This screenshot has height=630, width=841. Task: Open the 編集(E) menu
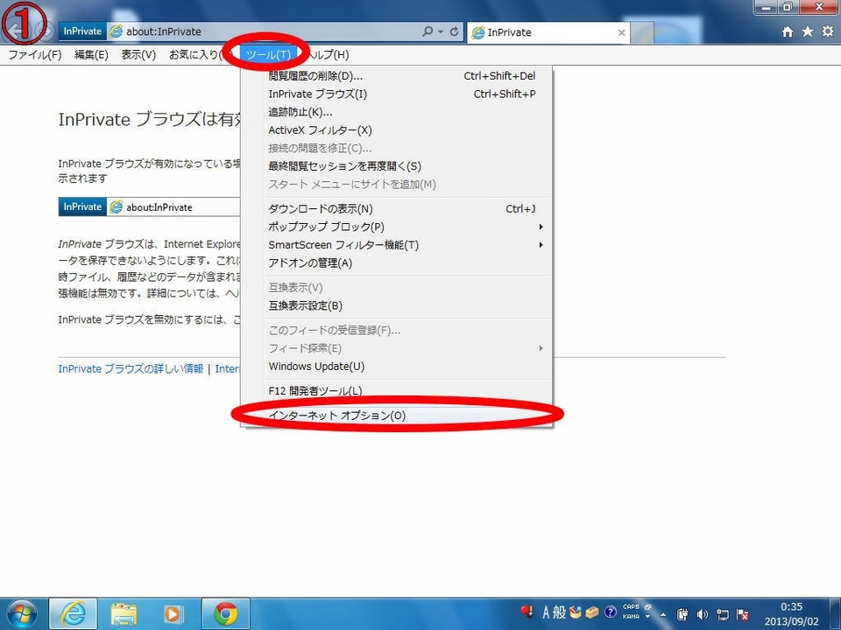91,54
